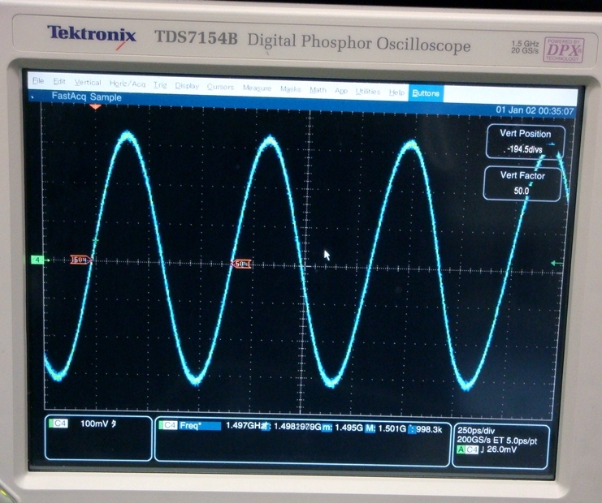The image size is (602, 503).
Task: Open the Masks menu
Action: coord(290,89)
